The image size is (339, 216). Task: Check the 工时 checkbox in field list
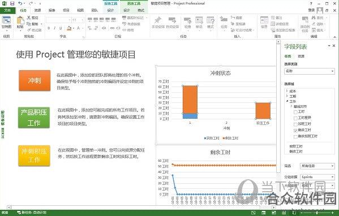(295, 112)
